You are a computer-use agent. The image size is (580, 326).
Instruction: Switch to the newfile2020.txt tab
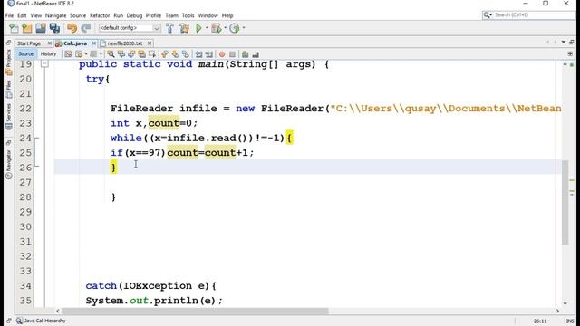point(125,43)
